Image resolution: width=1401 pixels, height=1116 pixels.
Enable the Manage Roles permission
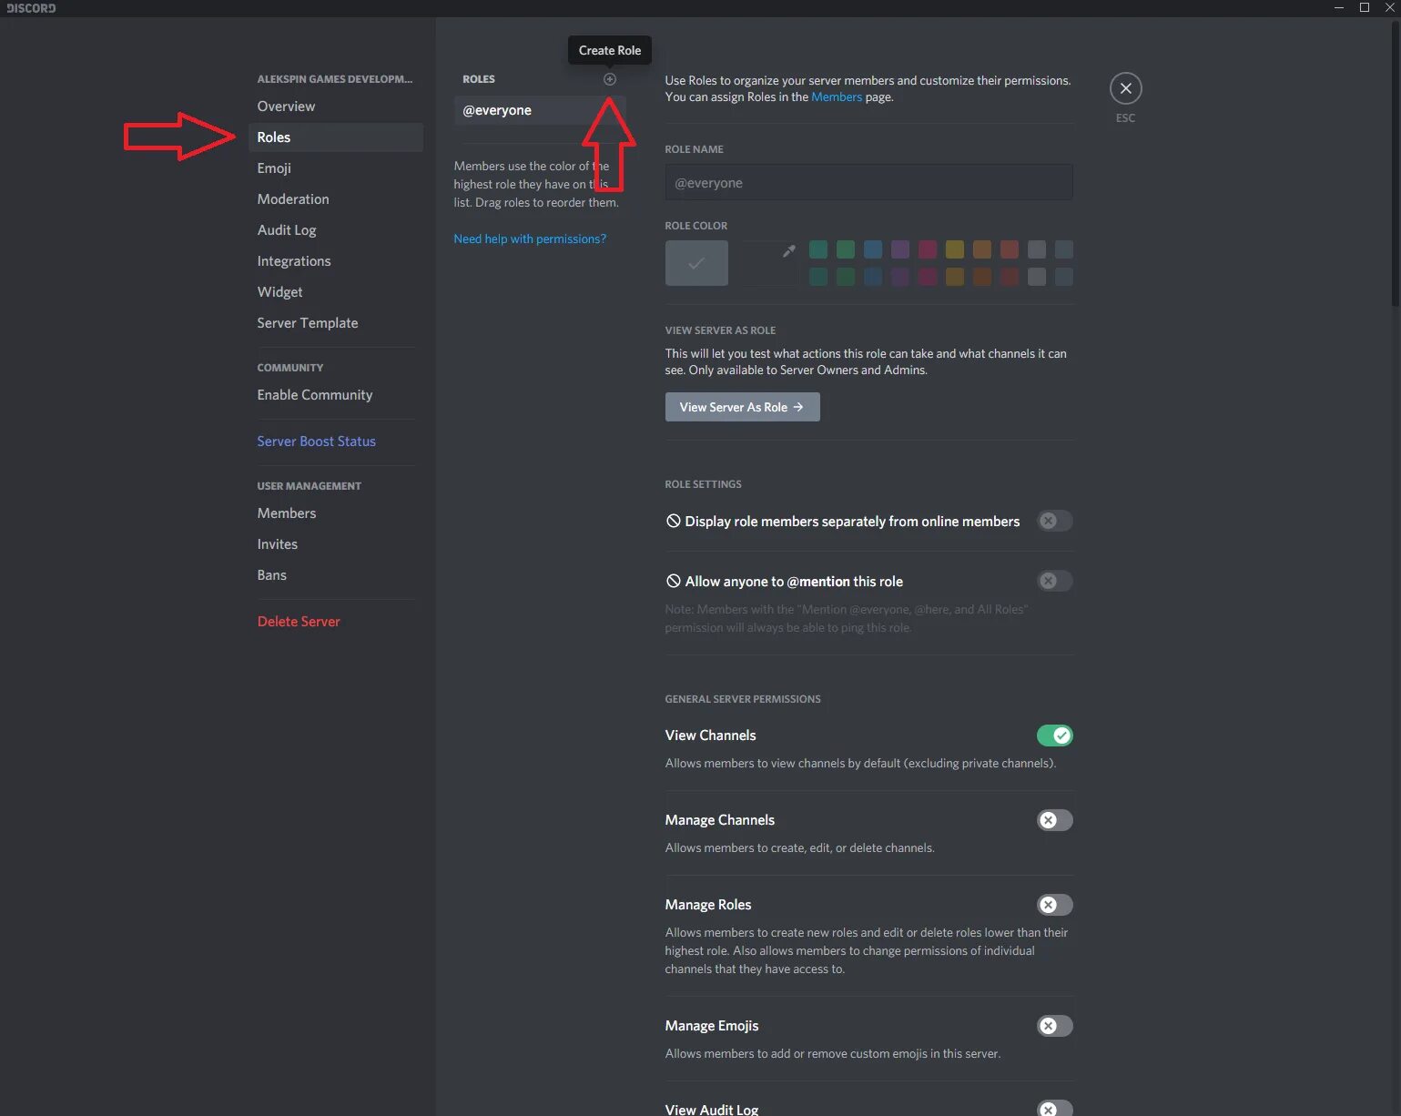tap(1055, 905)
